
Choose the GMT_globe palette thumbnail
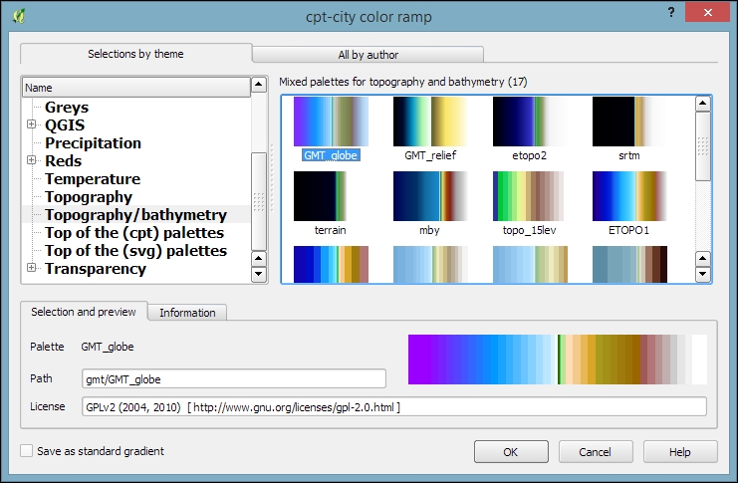click(x=331, y=121)
